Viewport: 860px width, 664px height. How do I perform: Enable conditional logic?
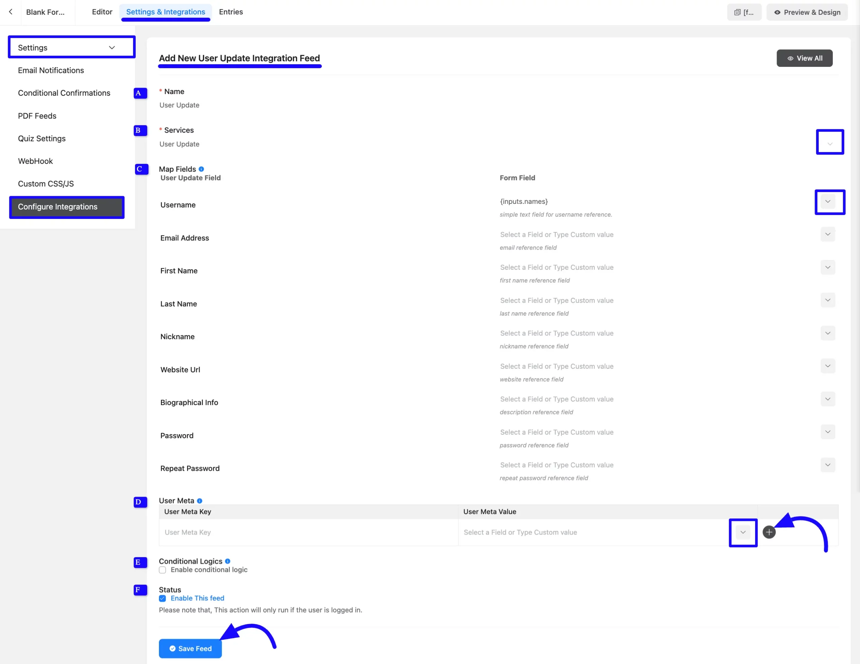pos(162,570)
